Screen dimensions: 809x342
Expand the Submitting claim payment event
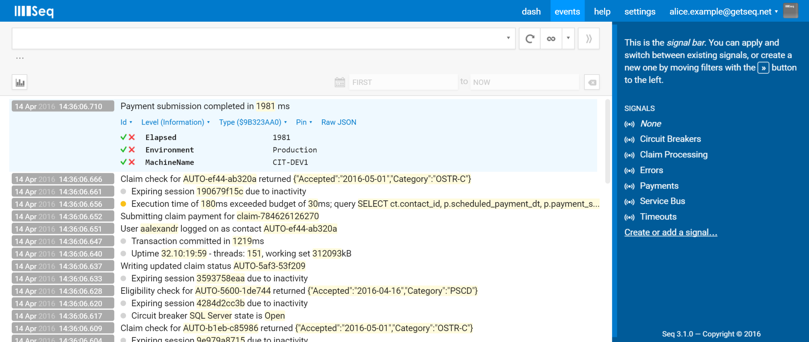click(219, 216)
